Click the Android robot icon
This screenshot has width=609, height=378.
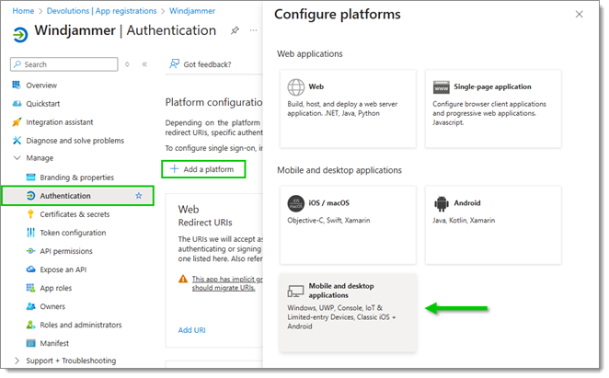point(442,203)
